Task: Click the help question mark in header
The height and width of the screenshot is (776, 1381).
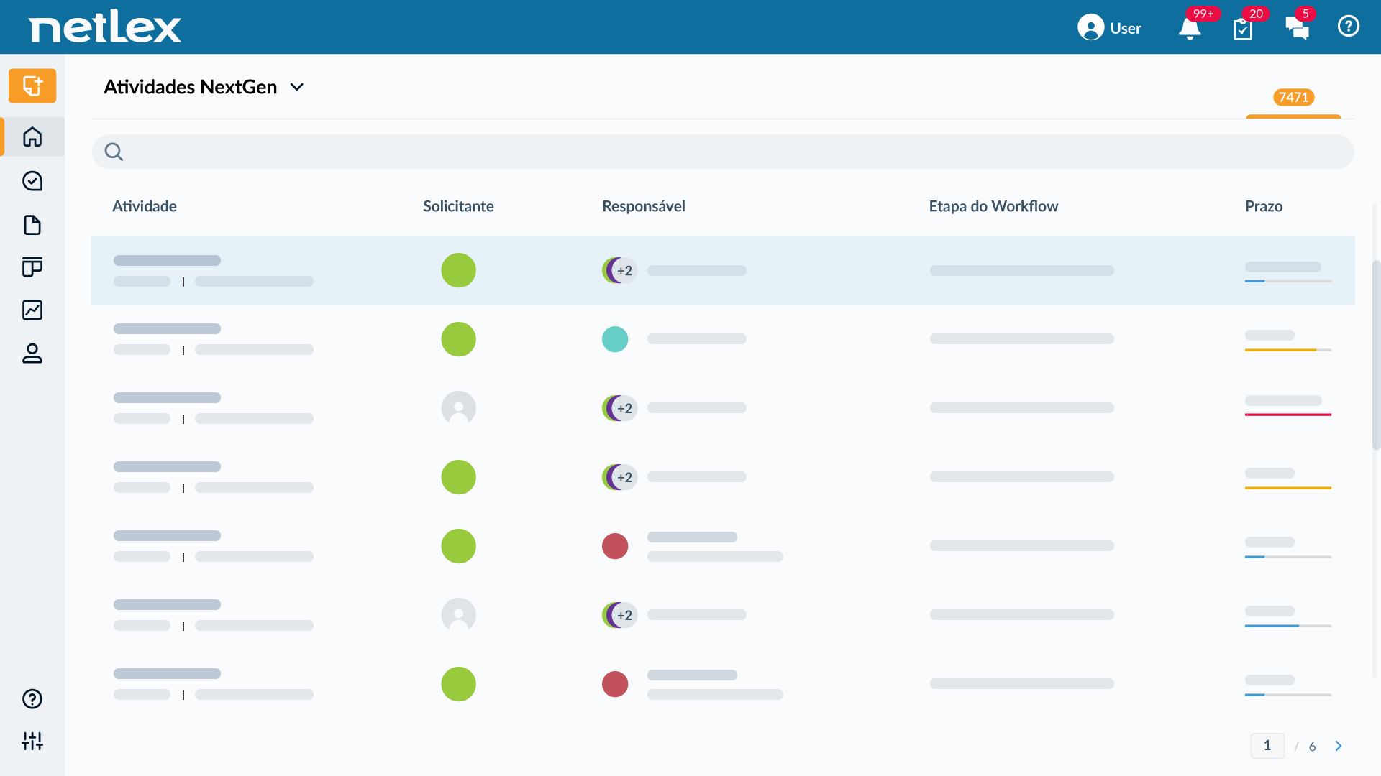Action: (1349, 27)
